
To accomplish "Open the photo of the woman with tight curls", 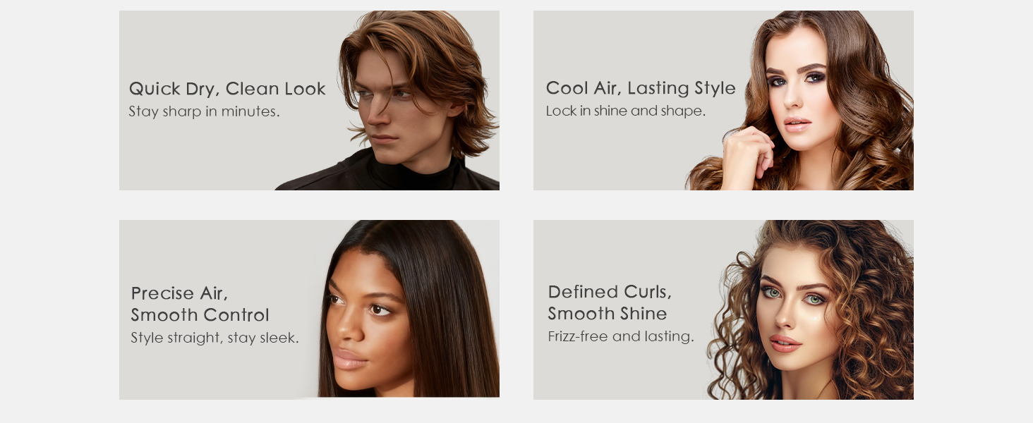I will coord(810,309).
